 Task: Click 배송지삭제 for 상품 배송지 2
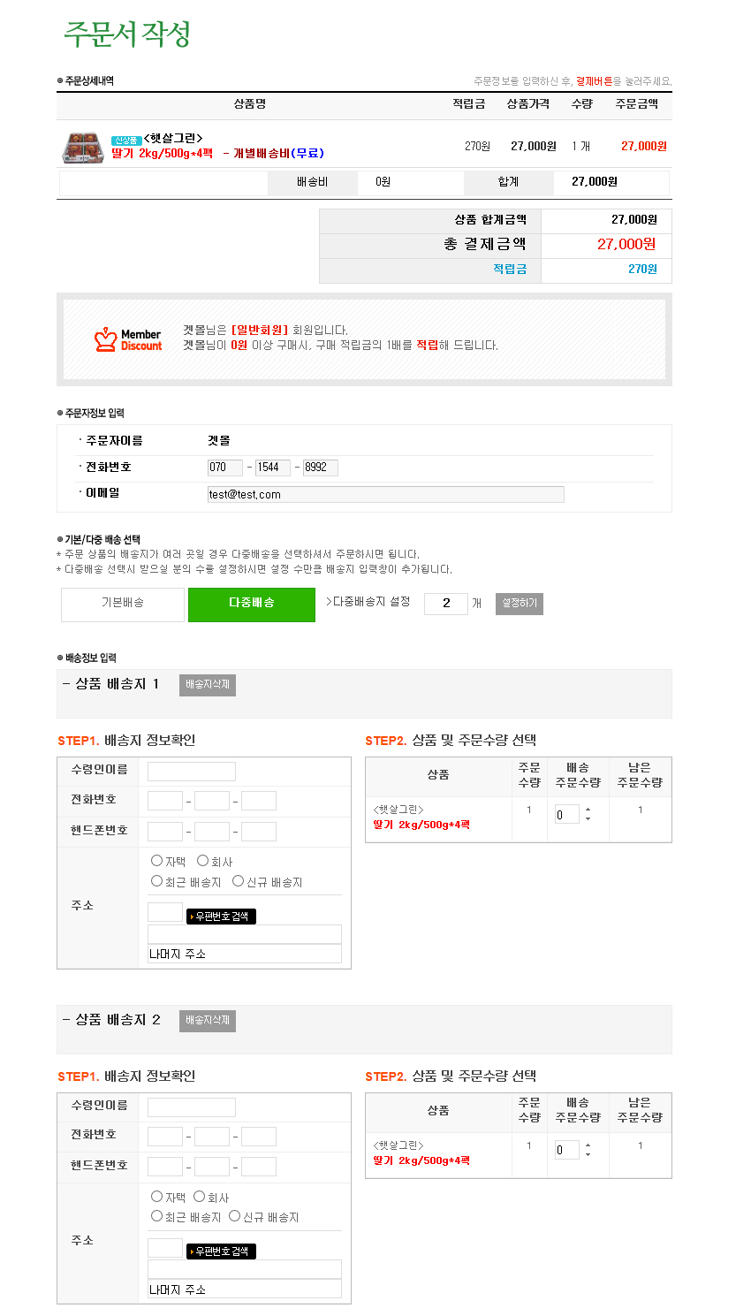pyautogui.click(x=208, y=1021)
